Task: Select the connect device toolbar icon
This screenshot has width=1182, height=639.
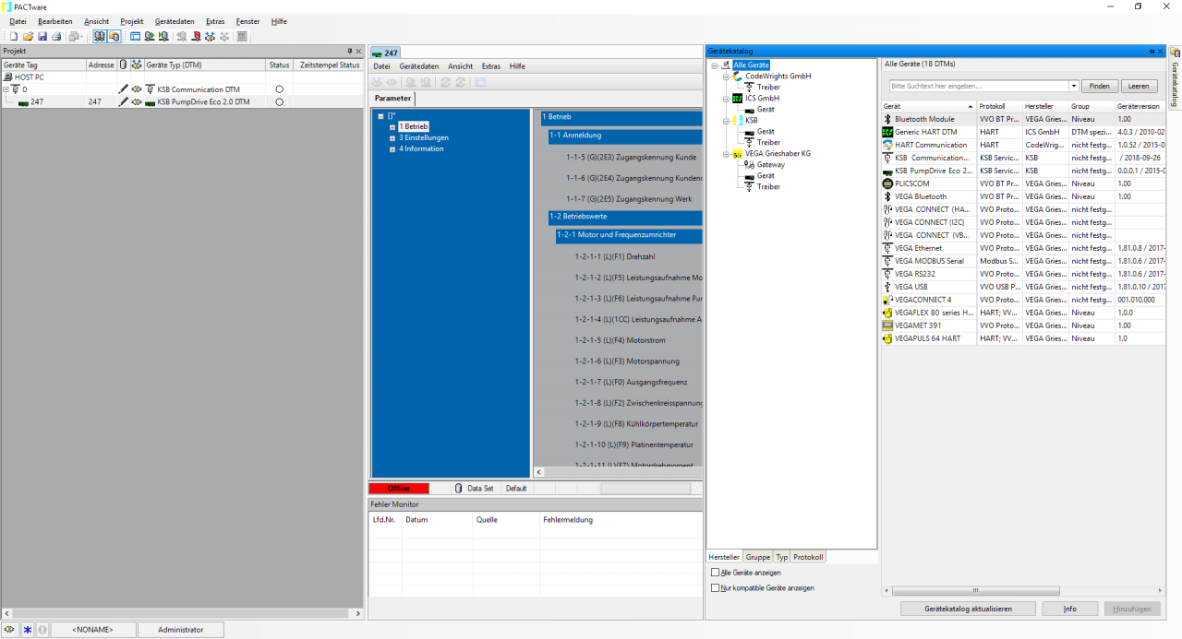Action: click(149, 36)
